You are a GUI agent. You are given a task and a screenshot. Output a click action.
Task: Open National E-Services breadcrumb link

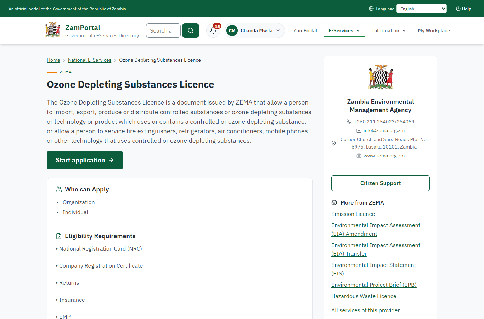90,60
